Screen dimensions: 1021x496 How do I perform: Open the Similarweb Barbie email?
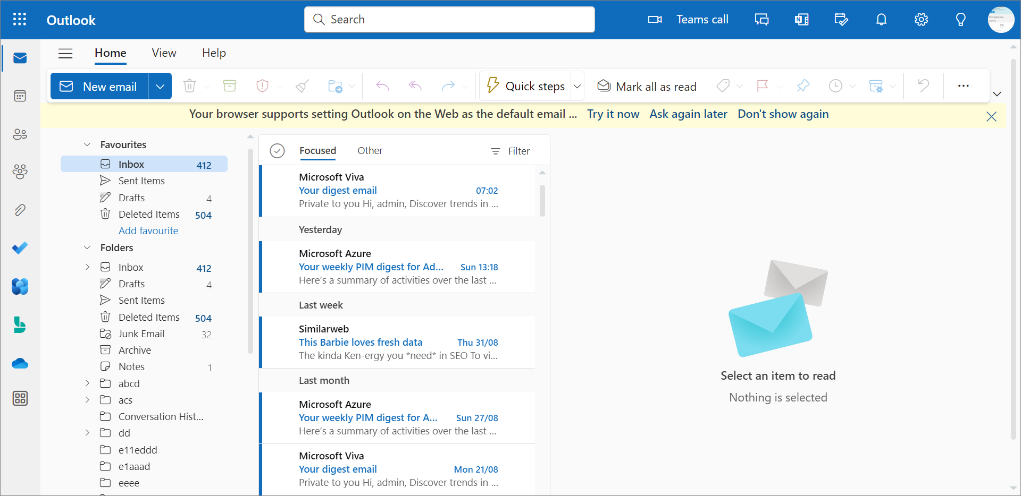coord(398,343)
